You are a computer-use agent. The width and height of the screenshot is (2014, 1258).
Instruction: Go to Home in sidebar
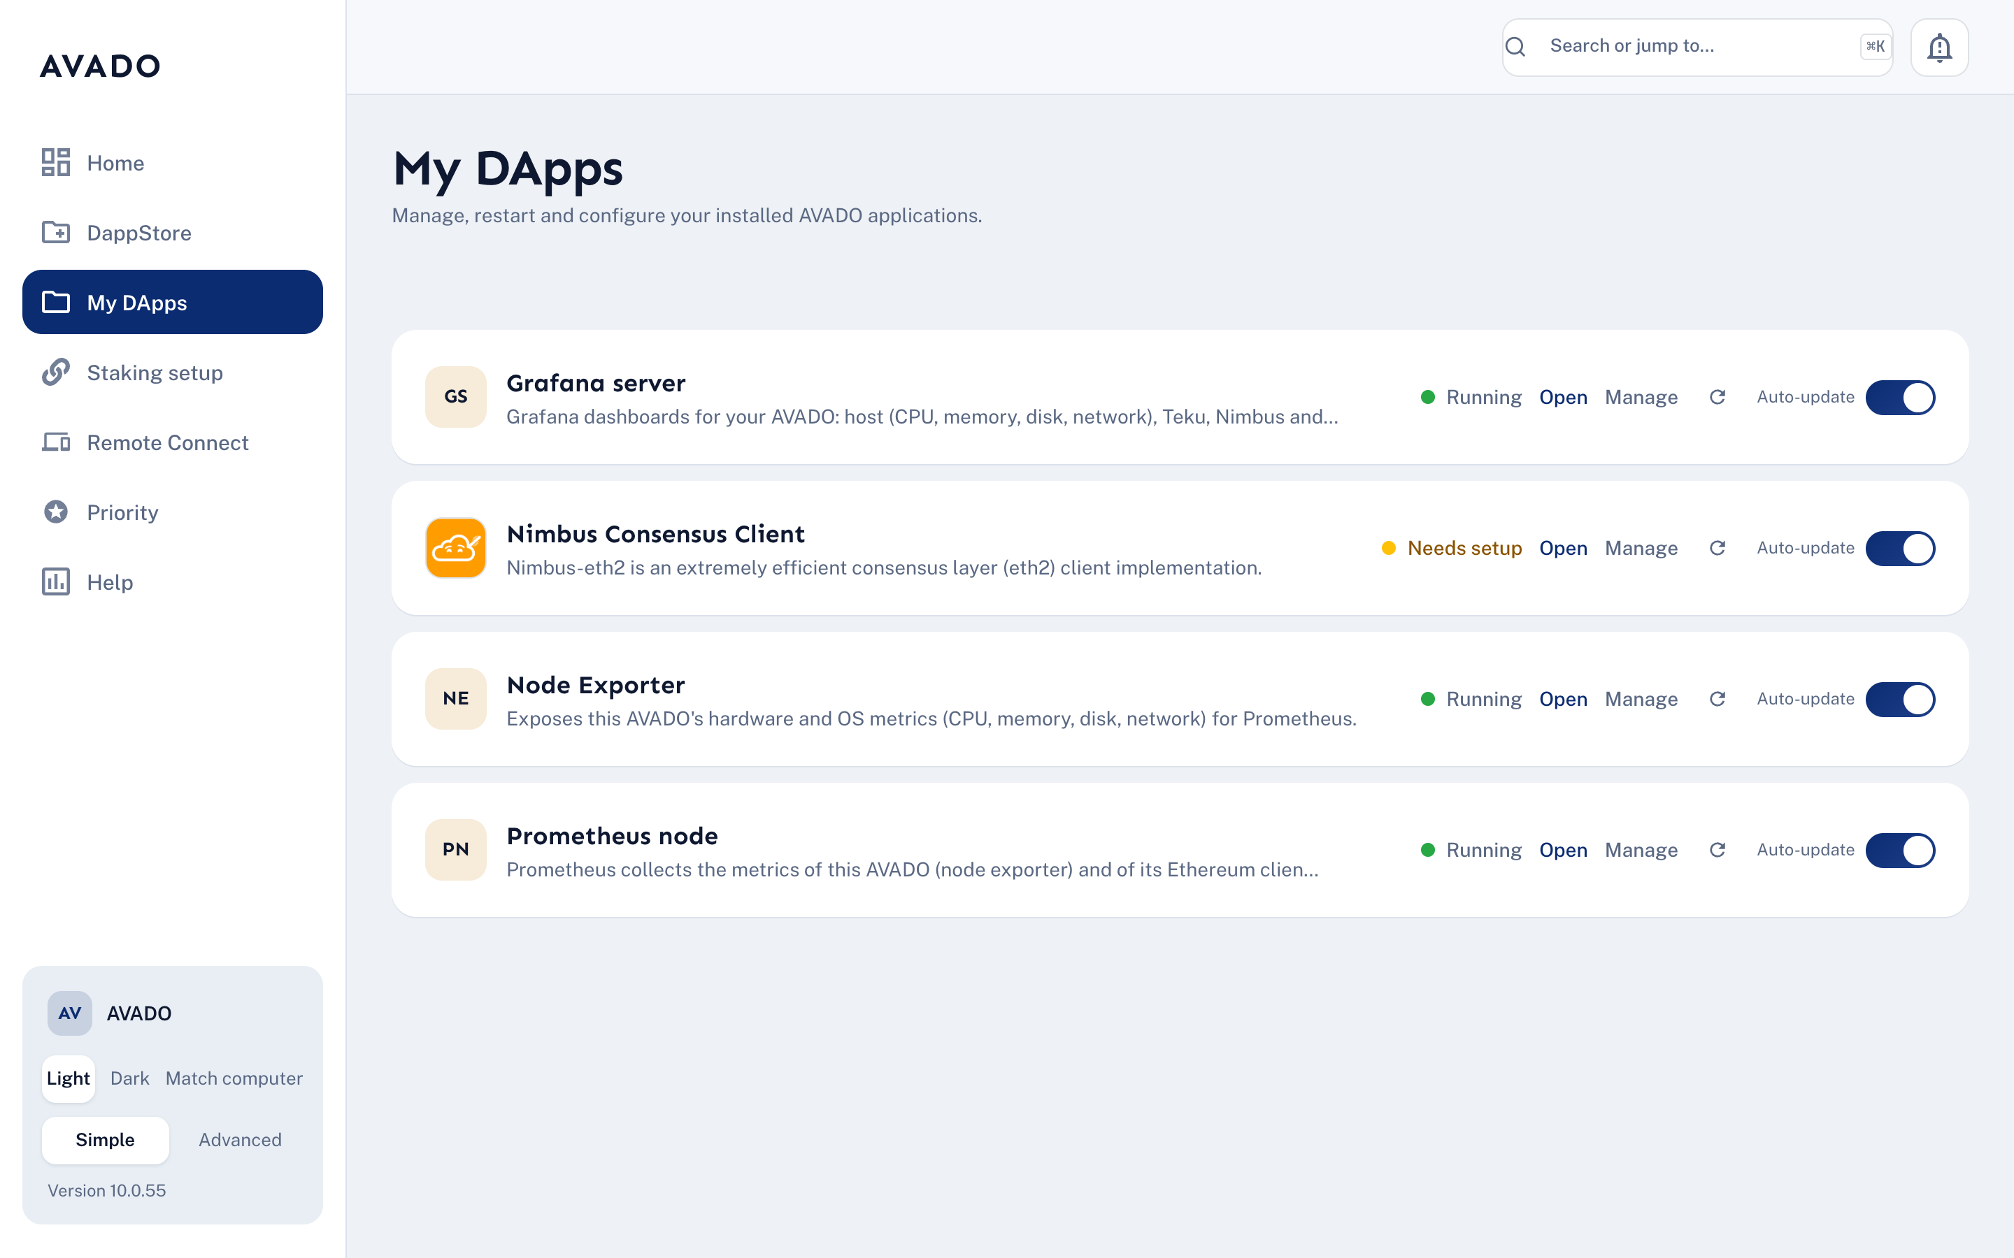coord(172,162)
